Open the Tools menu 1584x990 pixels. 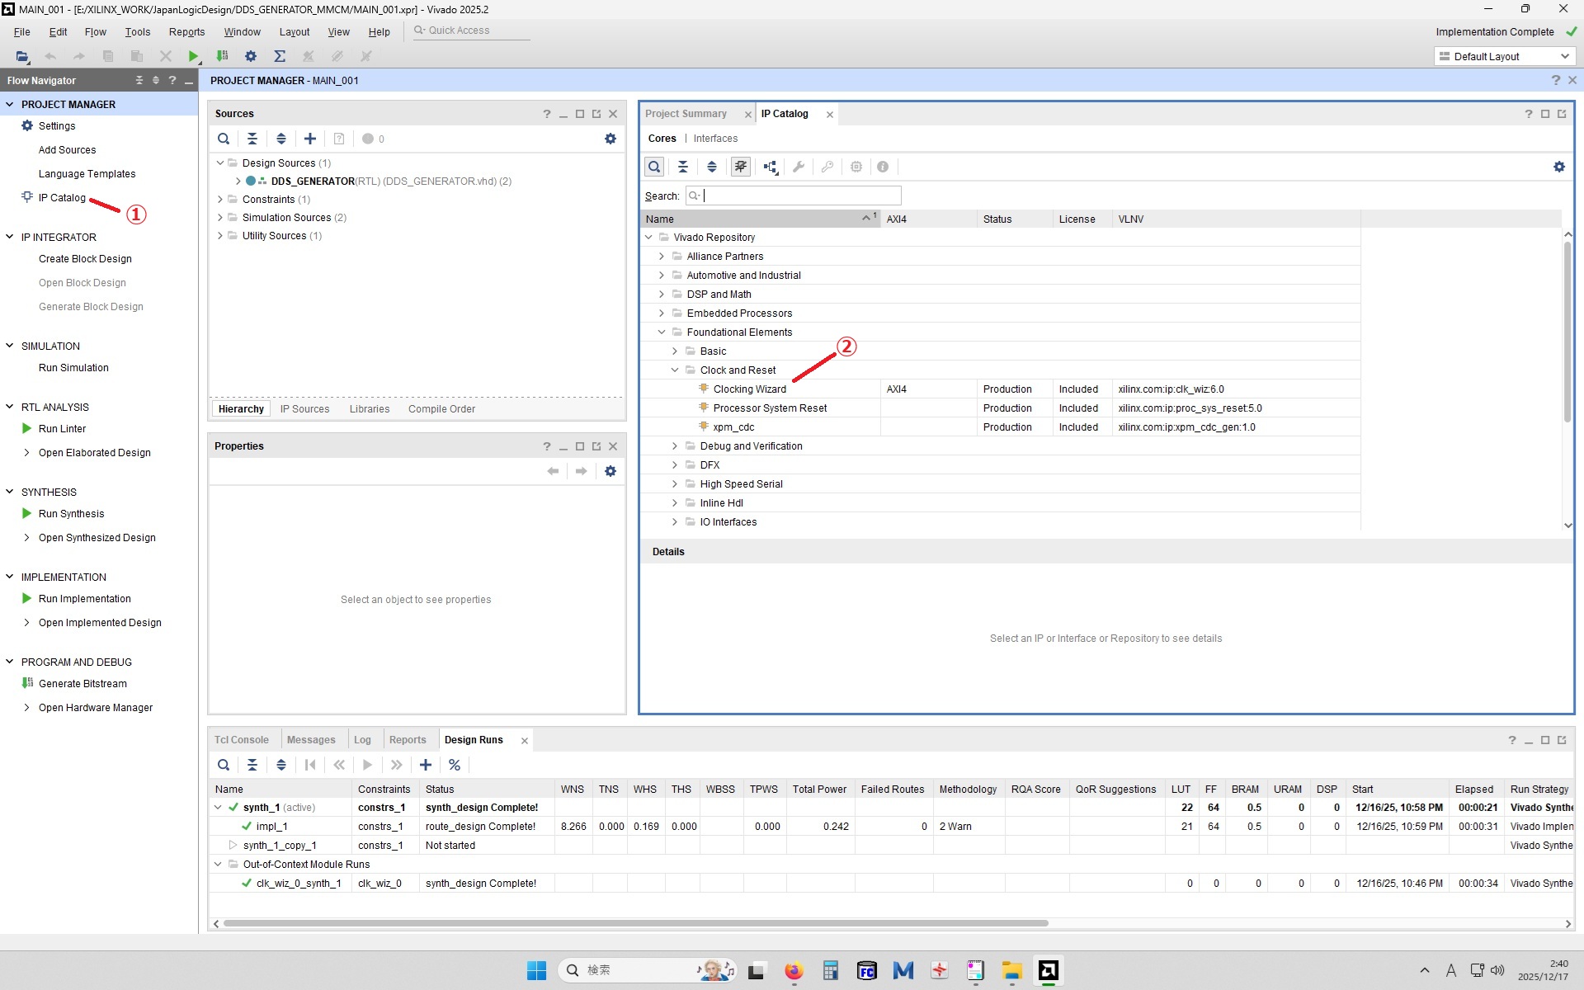click(x=137, y=31)
